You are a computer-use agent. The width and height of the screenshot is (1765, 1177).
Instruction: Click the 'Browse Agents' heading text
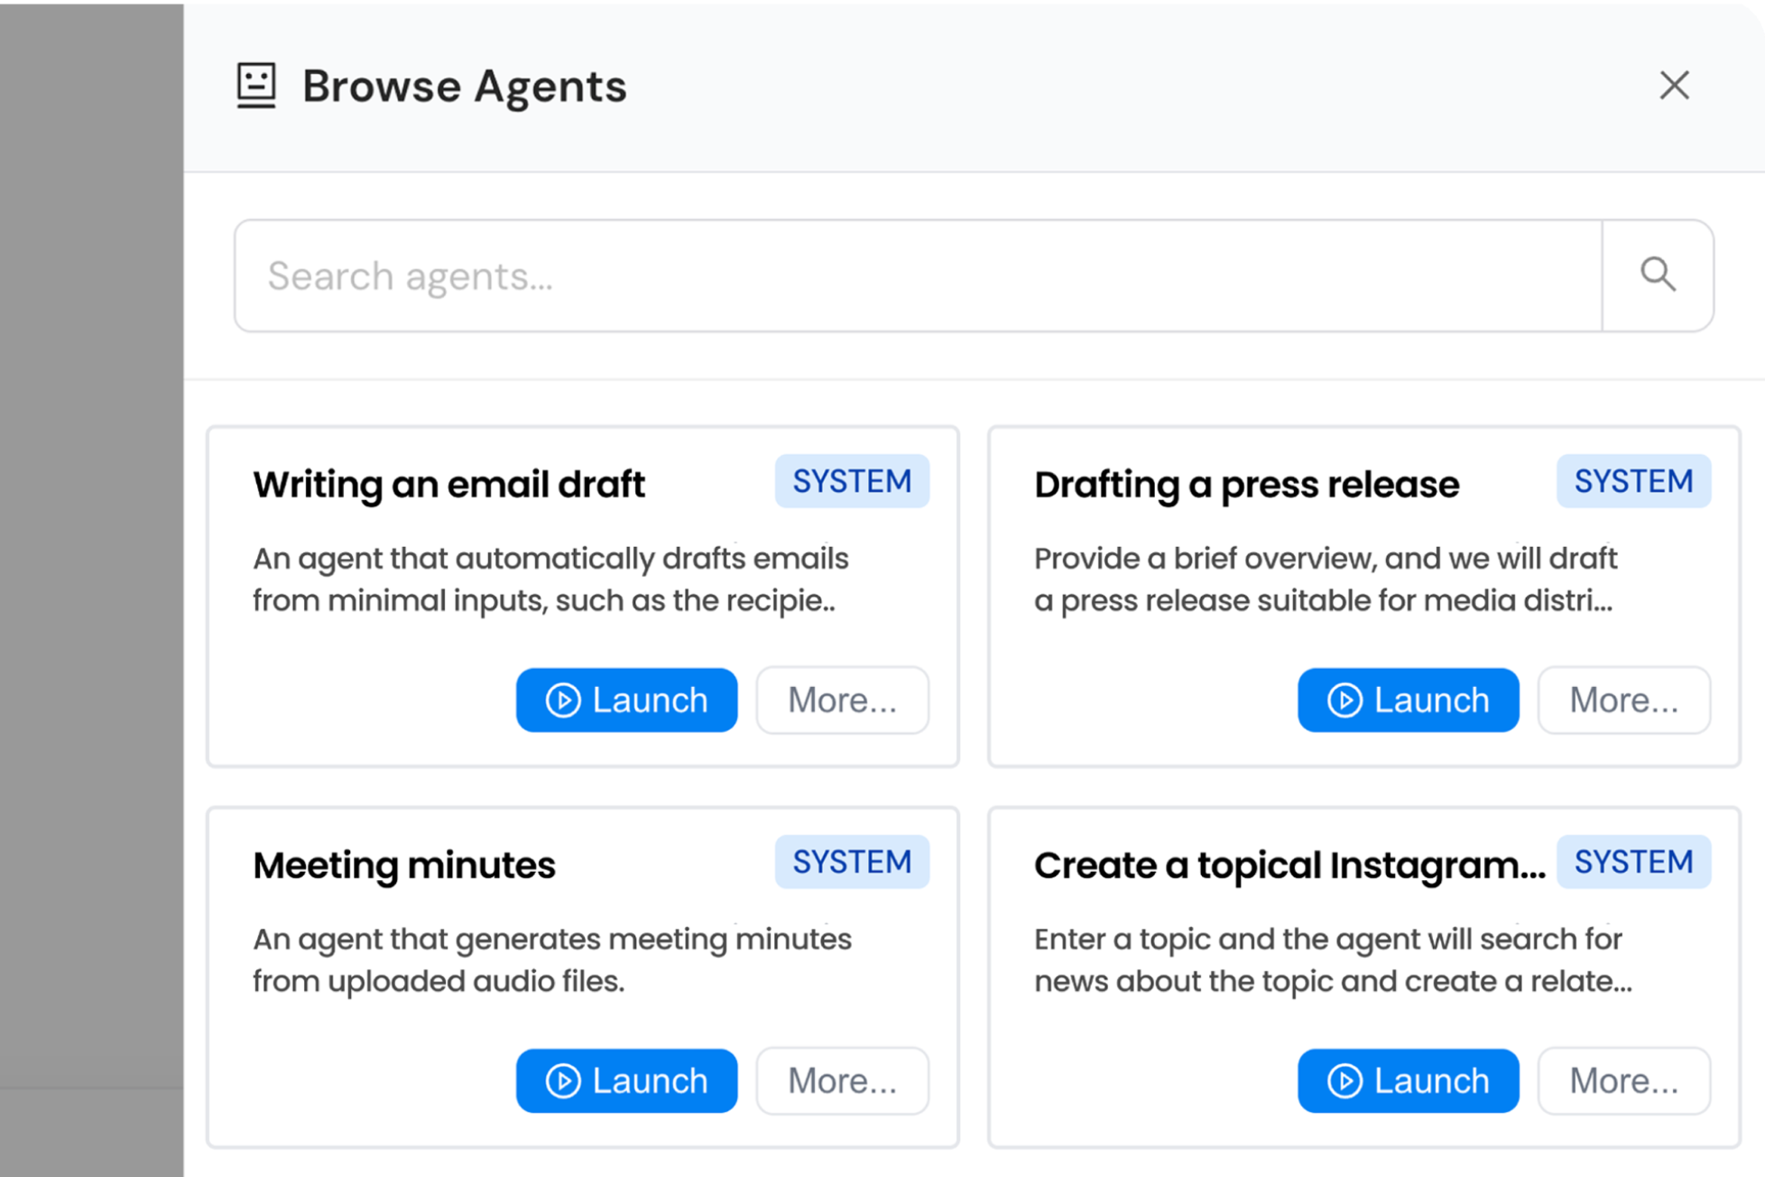(464, 87)
